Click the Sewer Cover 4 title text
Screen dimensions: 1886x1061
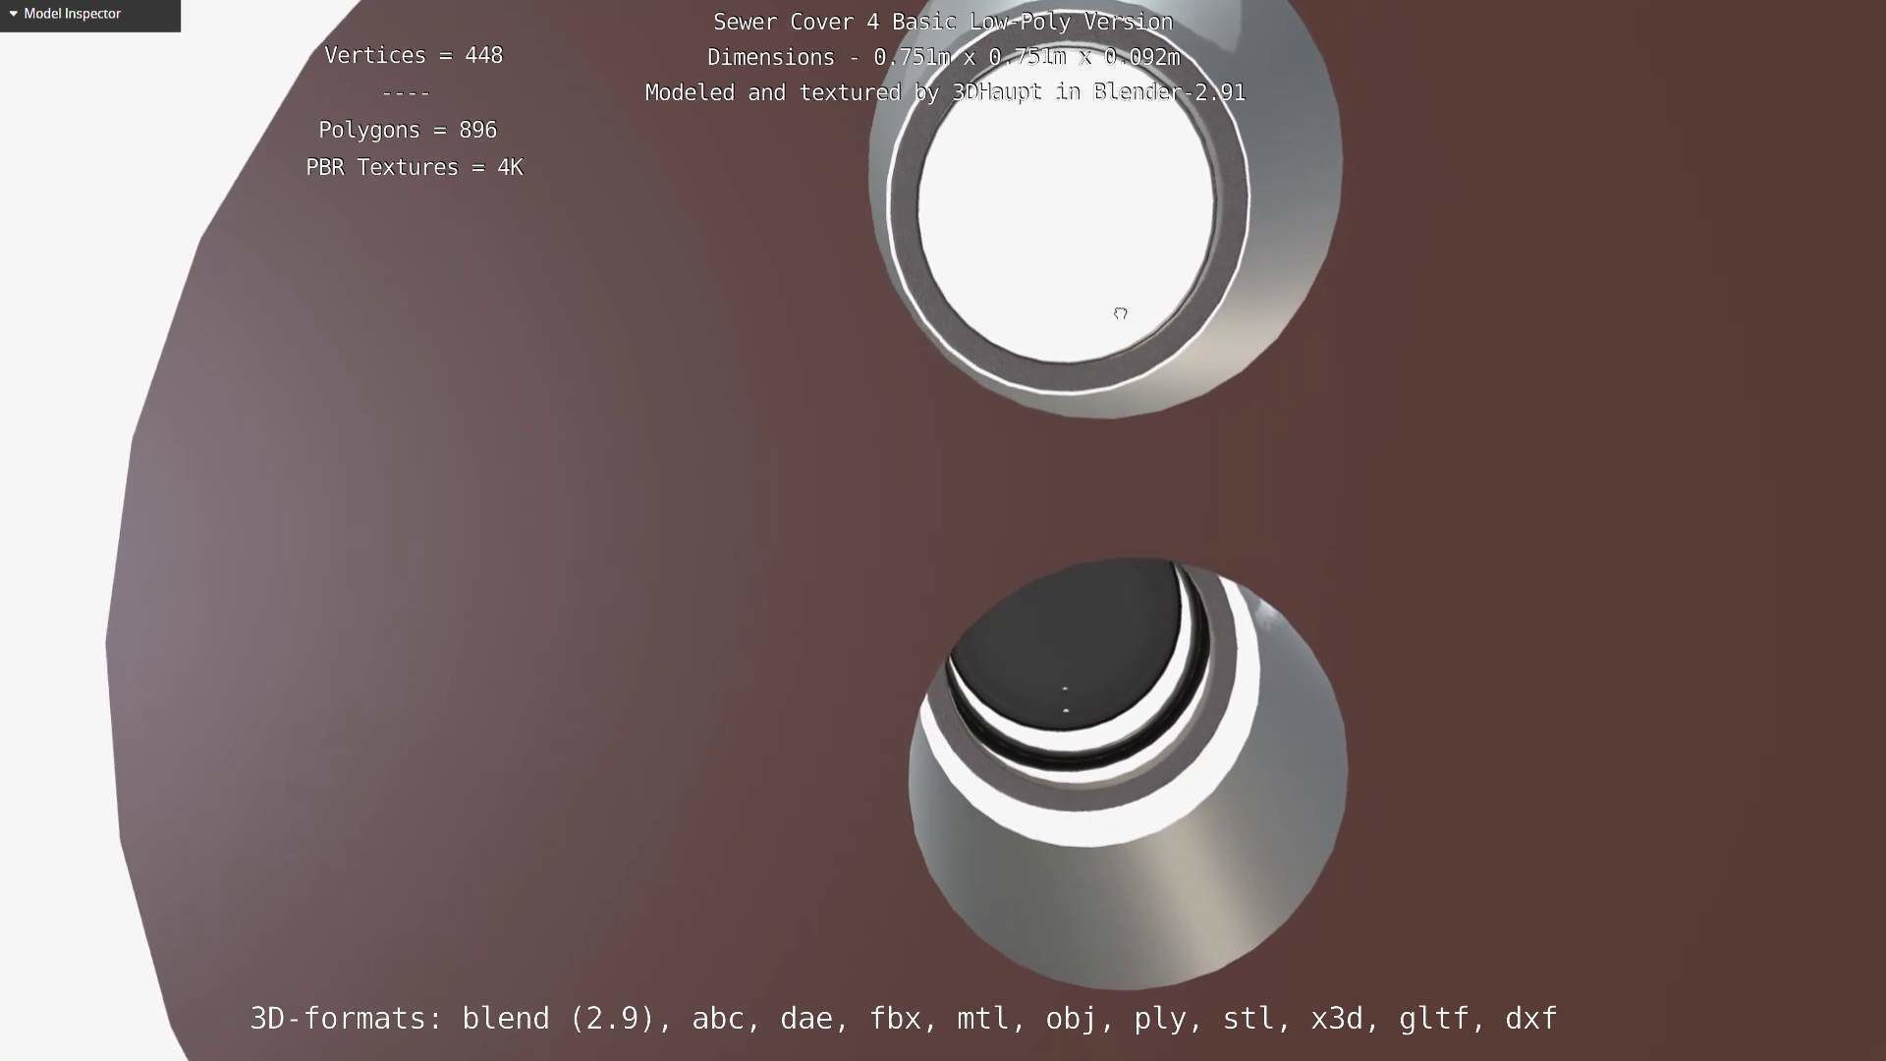[943, 23]
